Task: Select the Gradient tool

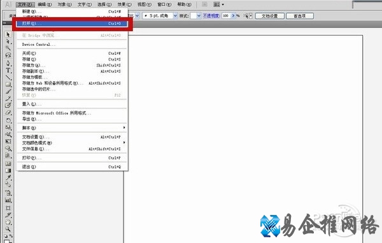Action: point(8,170)
